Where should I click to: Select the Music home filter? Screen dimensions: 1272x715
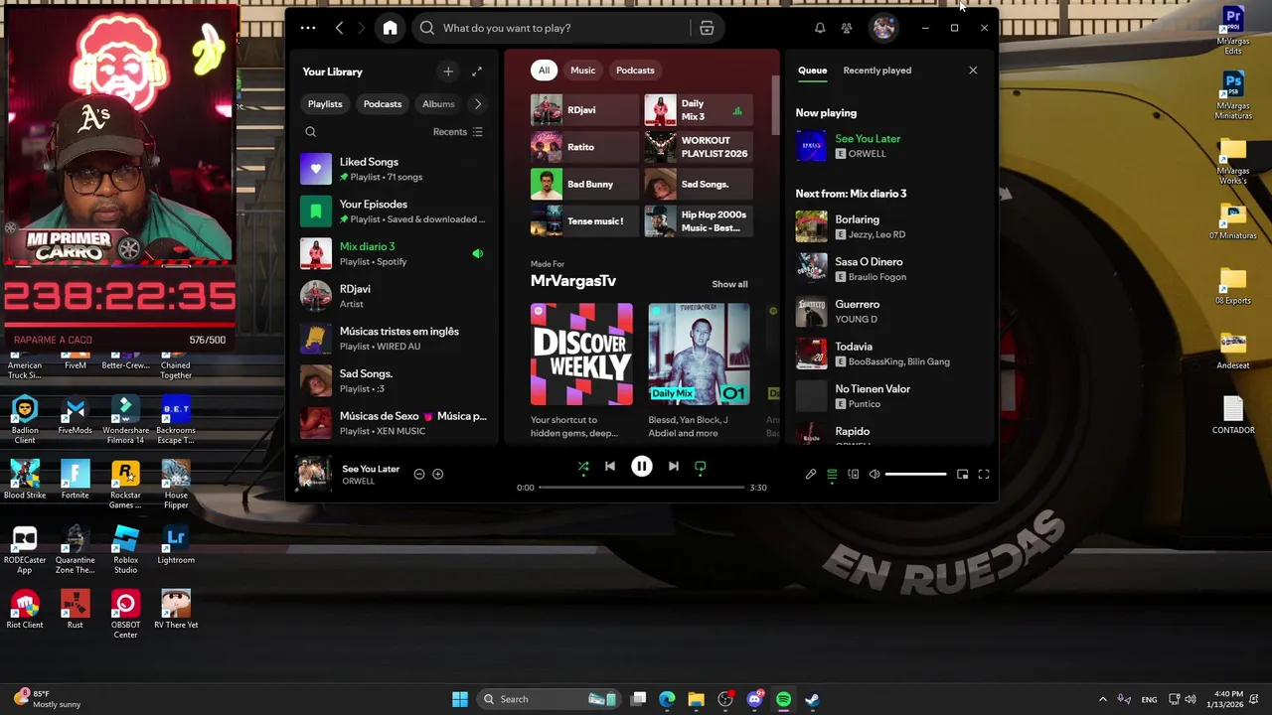click(x=583, y=71)
